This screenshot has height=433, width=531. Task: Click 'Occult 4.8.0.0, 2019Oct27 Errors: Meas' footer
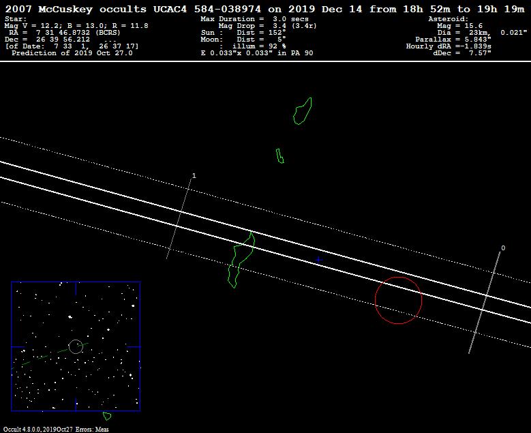(x=56, y=430)
